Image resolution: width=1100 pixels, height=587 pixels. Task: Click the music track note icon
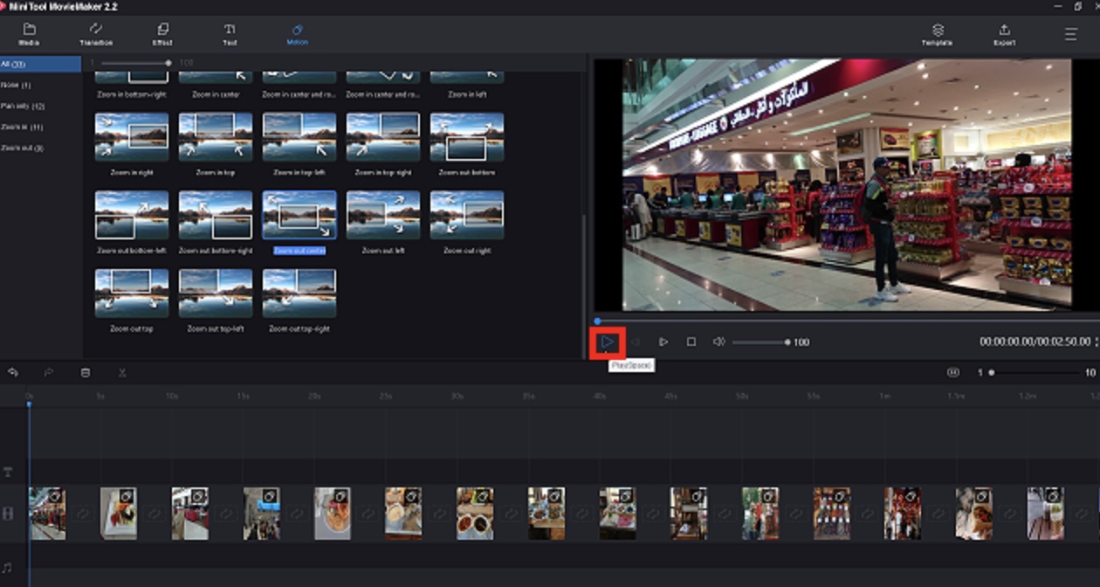[8, 568]
